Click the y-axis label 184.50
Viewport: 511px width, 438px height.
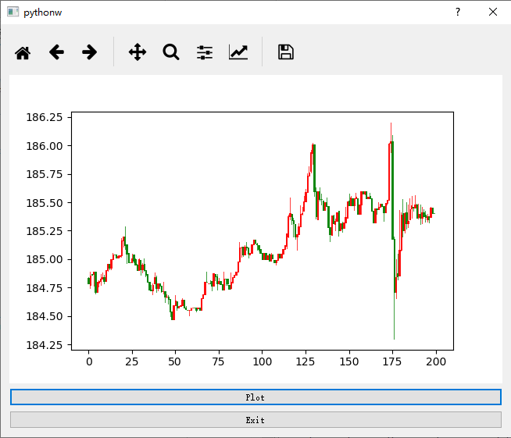point(45,316)
